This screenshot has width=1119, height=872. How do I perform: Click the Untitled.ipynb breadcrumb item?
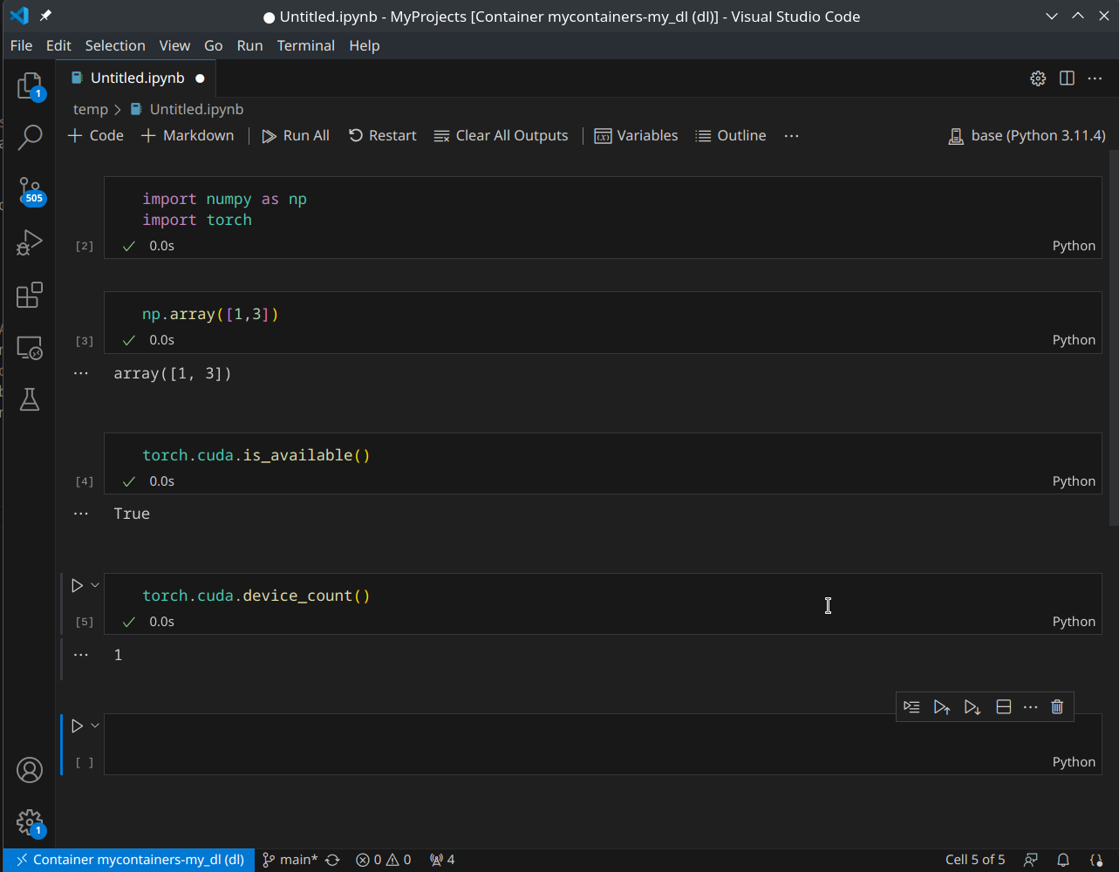coord(187,109)
